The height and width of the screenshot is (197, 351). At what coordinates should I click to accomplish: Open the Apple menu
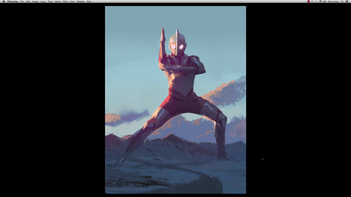point(4,1)
